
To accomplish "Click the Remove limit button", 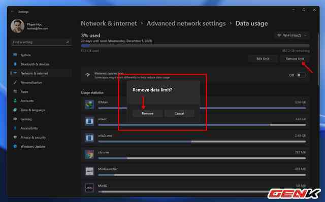I will pyautogui.click(x=295, y=59).
